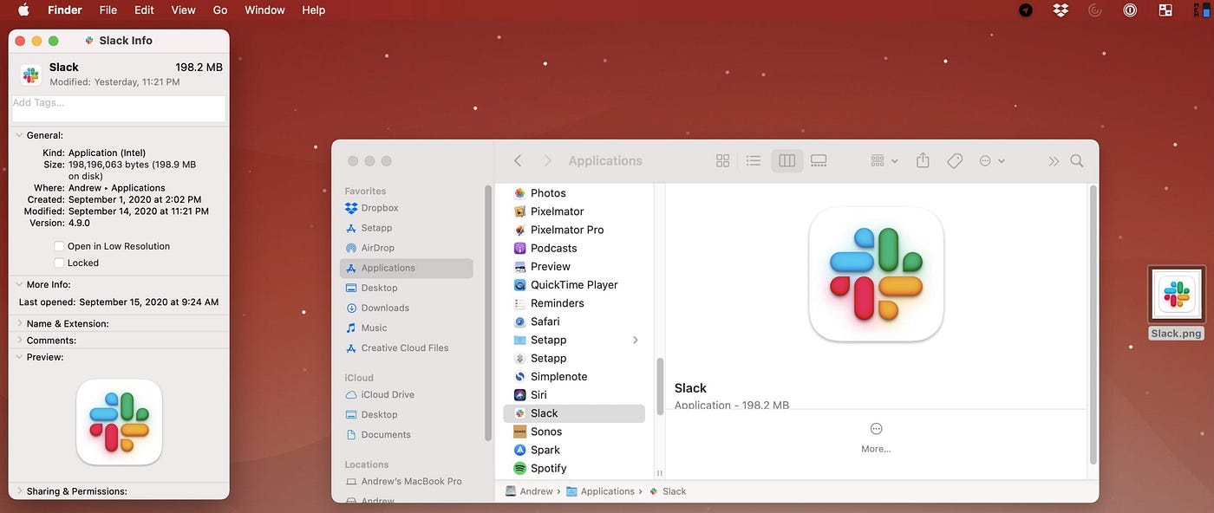The image size is (1214, 513).
Task: Collapse the General section in Slack Info
Action: [x=19, y=135]
